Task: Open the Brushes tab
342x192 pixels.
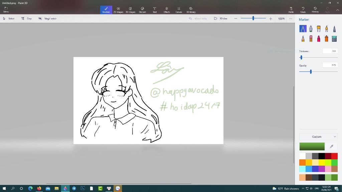Action: point(106,10)
